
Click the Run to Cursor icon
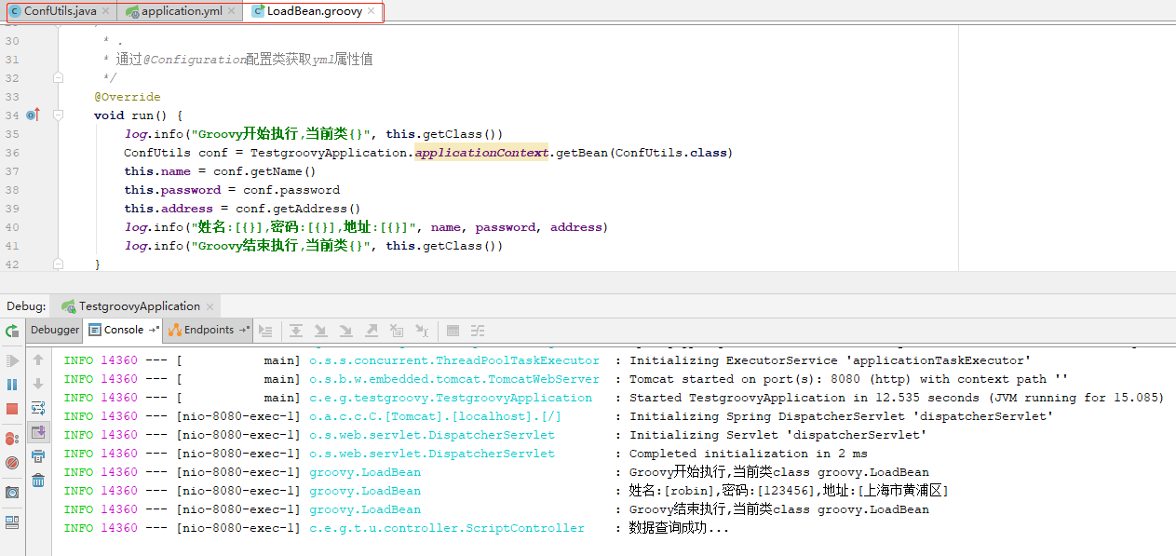click(x=422, y=331)
